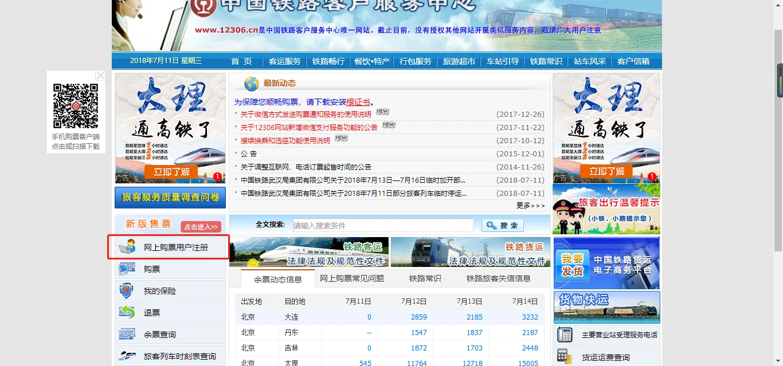Click the user registration icon

127,247
